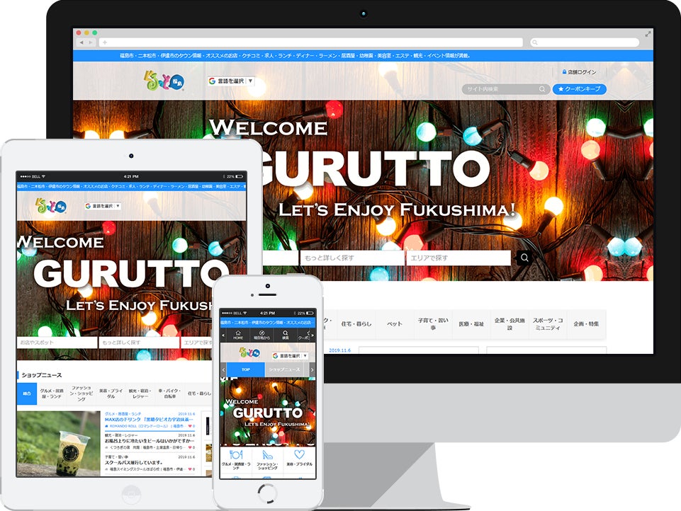Open the 言語を選択 dropdown on the tablet
The image size is (681, 511).
[x=103, y=206]
